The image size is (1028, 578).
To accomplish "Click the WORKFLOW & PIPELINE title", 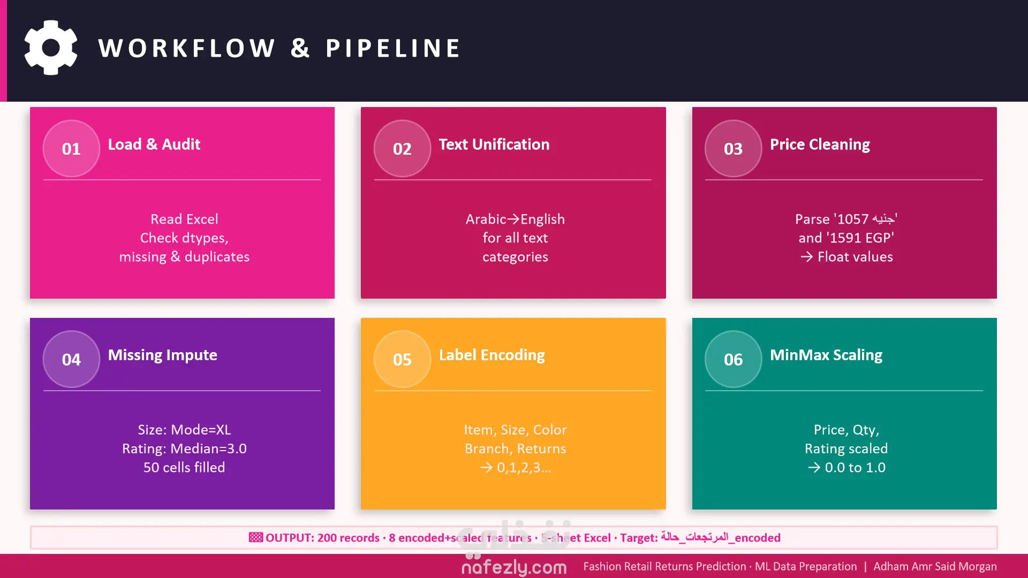I will pos(279,48).
